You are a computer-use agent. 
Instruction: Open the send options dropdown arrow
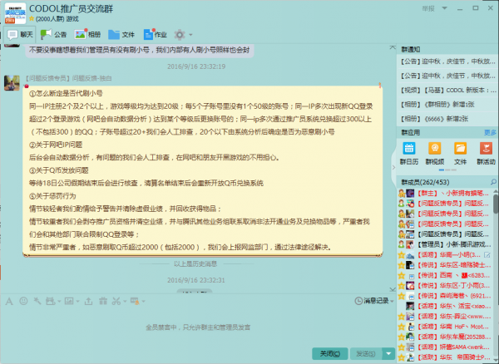pyautogui.click(x=388, y=353)
